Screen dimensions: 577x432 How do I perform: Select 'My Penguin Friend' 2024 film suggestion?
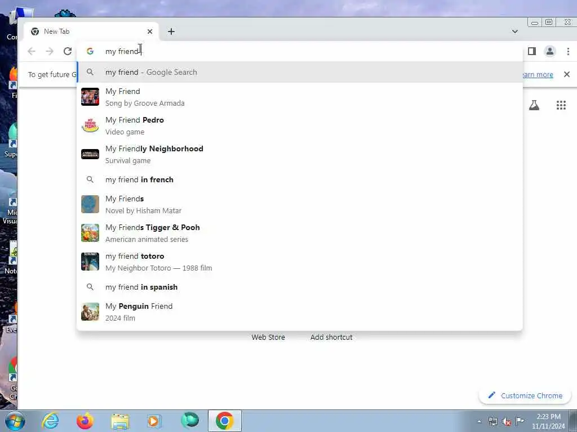[x=300, y=312]
